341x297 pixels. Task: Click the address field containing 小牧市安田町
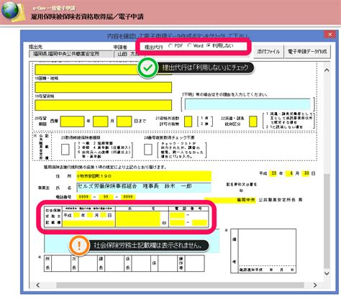tap(144, 176)
